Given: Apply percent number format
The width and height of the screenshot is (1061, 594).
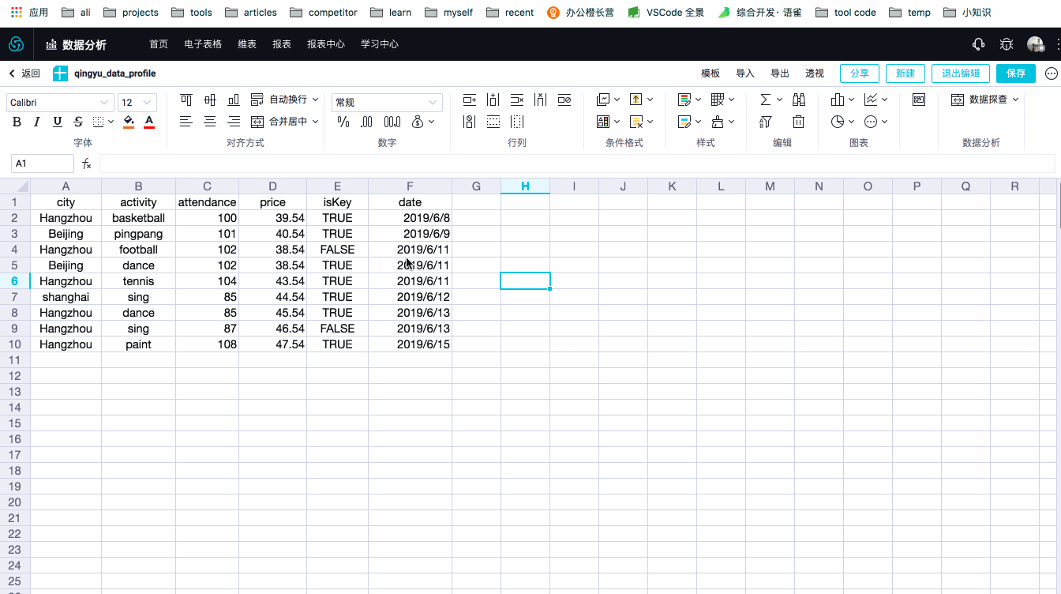Looking at the screenshot, I should click(x=343, y=122).
